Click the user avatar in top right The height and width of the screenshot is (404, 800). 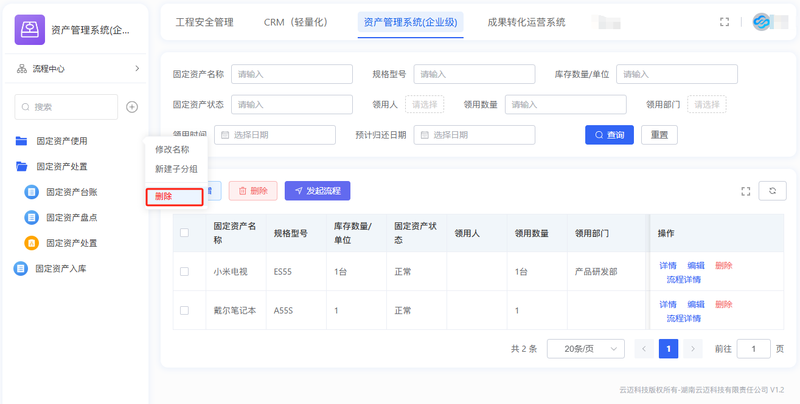click(x=761, y=22)
